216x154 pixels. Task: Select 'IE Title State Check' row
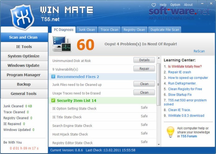click(103, 117)
